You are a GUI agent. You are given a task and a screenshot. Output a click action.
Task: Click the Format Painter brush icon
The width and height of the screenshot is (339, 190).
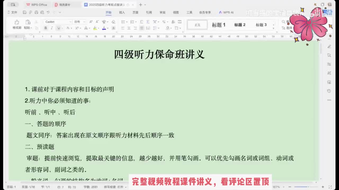(17, 22)
